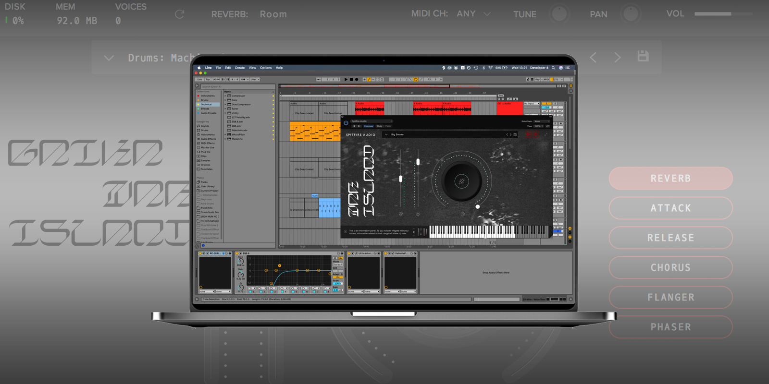Click the Arrangement Record button

(357, 80)
